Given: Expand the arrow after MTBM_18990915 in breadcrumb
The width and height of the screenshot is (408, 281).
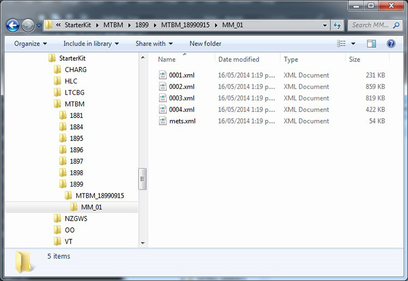Looking at the screenshot, I should point(216,25).
